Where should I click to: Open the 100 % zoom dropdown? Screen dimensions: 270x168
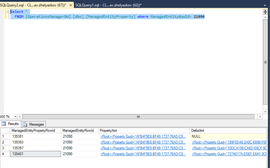[x=15, y=117]
